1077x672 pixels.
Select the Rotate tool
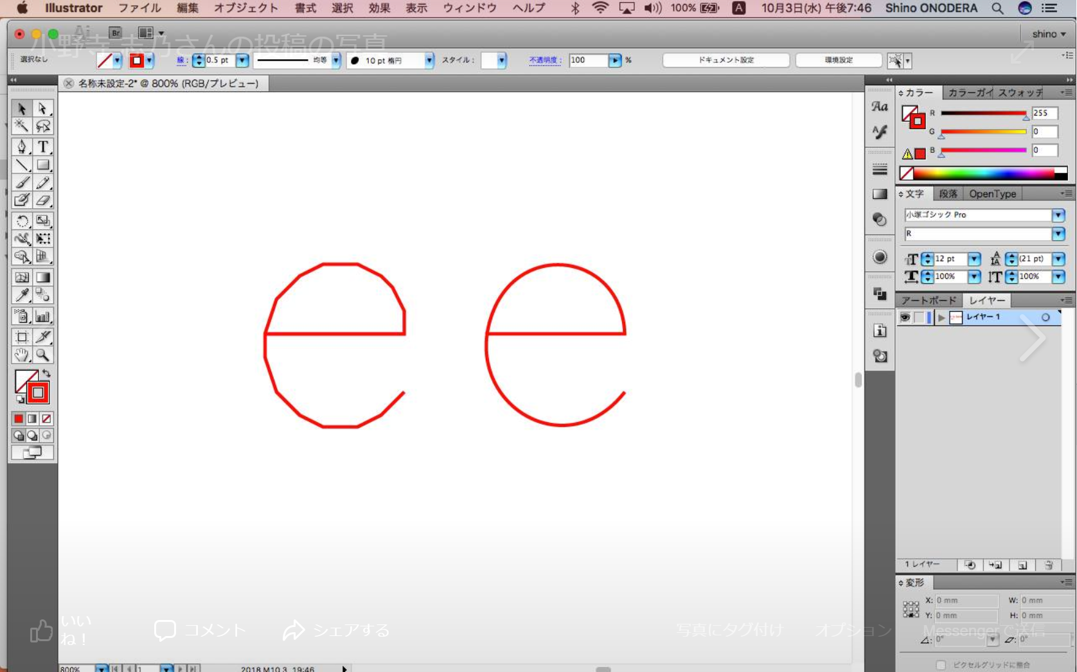click(x=22, y=221)
